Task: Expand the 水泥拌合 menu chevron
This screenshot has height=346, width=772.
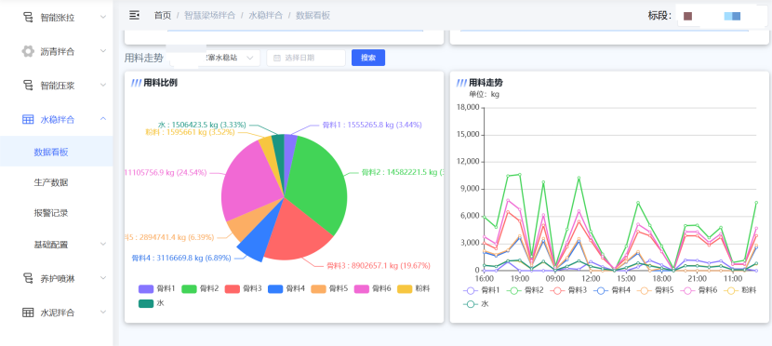Action: tap(103, 312)
